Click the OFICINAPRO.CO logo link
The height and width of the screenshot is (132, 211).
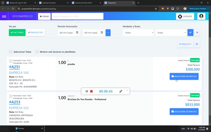click(x=22, y=16)
